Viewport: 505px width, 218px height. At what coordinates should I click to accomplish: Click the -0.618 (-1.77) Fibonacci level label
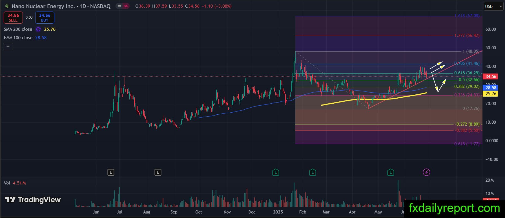(x=466, y=144)
